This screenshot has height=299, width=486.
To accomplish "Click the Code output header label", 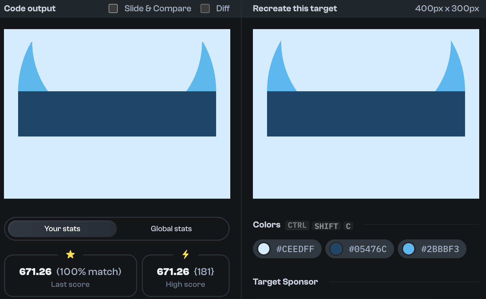I will (x=29, y=8).
